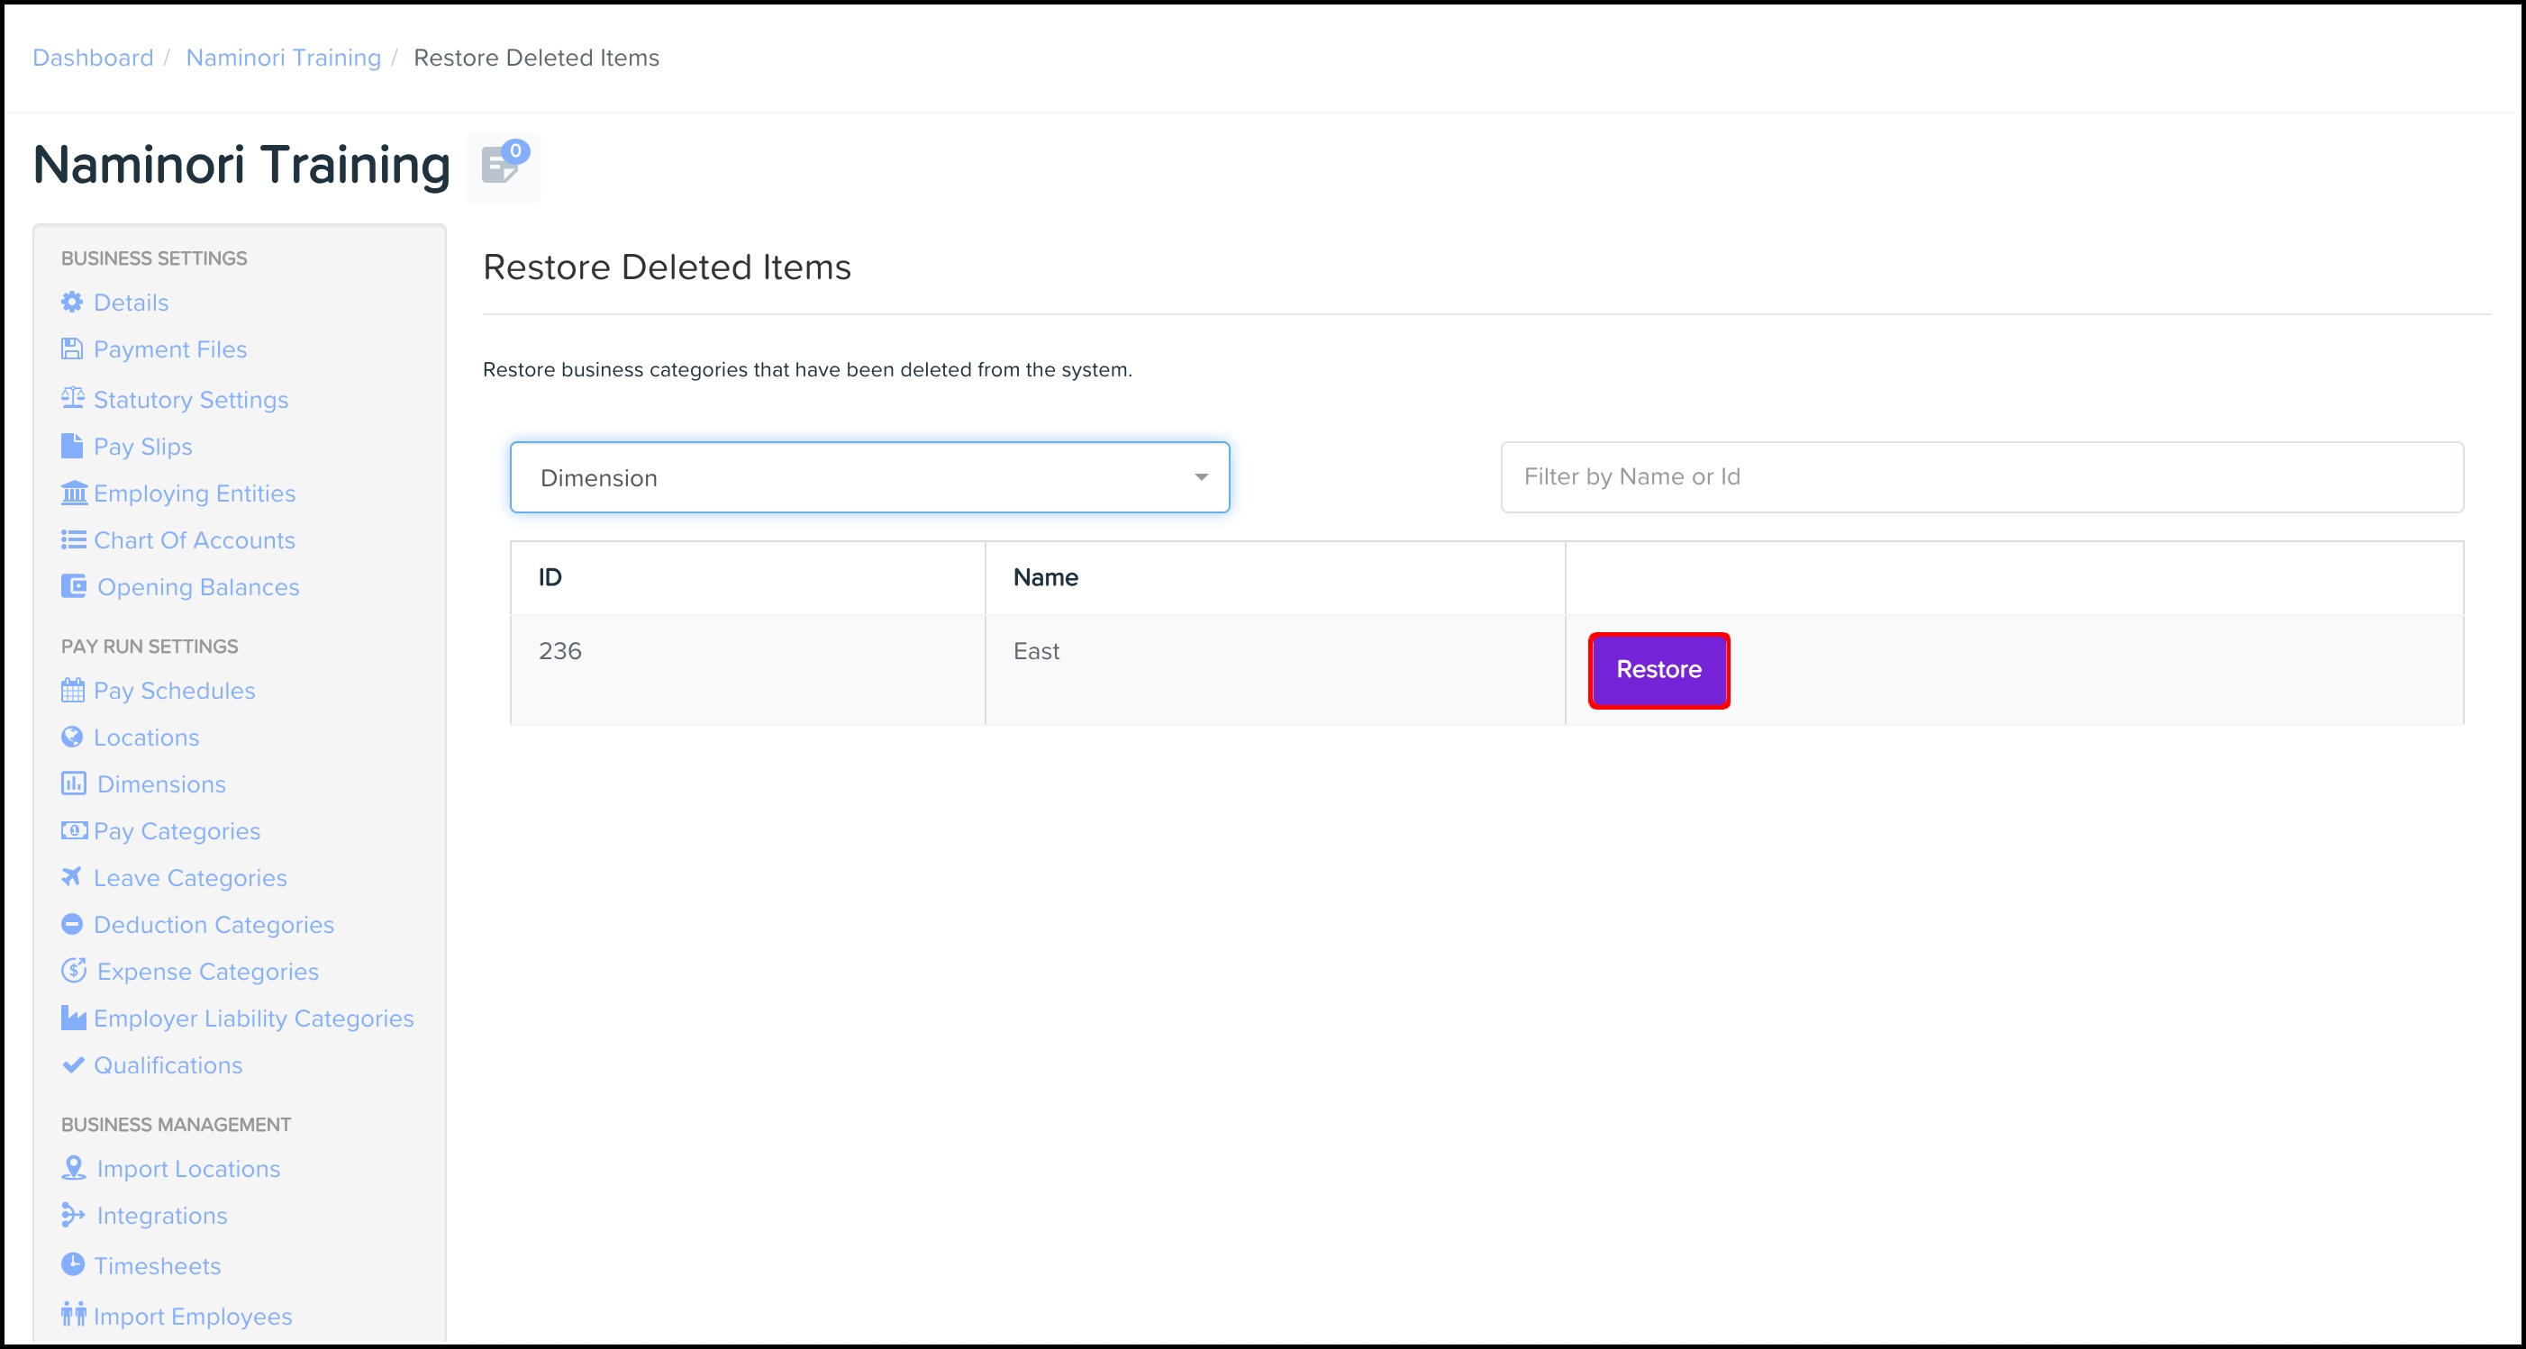Open Chart Of Accounts settings
This screenshot has height=1349, width=2526.
[195, 540]
